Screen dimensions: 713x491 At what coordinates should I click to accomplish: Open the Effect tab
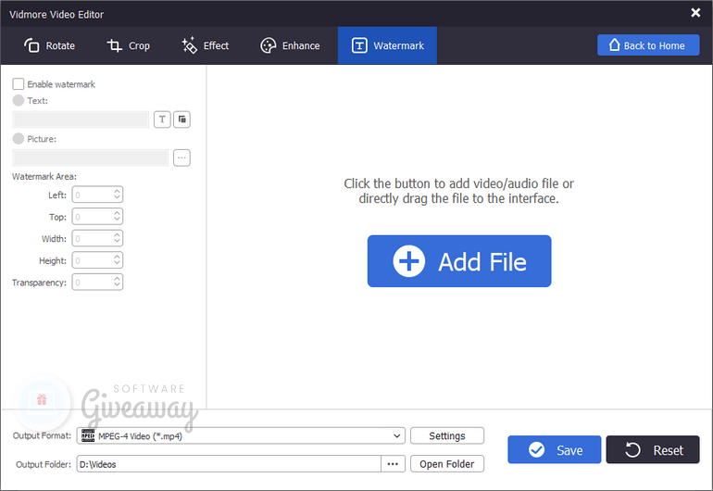coord(205,45)
